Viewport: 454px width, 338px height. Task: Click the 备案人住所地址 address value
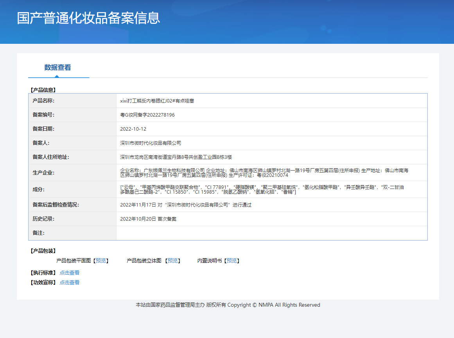(176, 157)
